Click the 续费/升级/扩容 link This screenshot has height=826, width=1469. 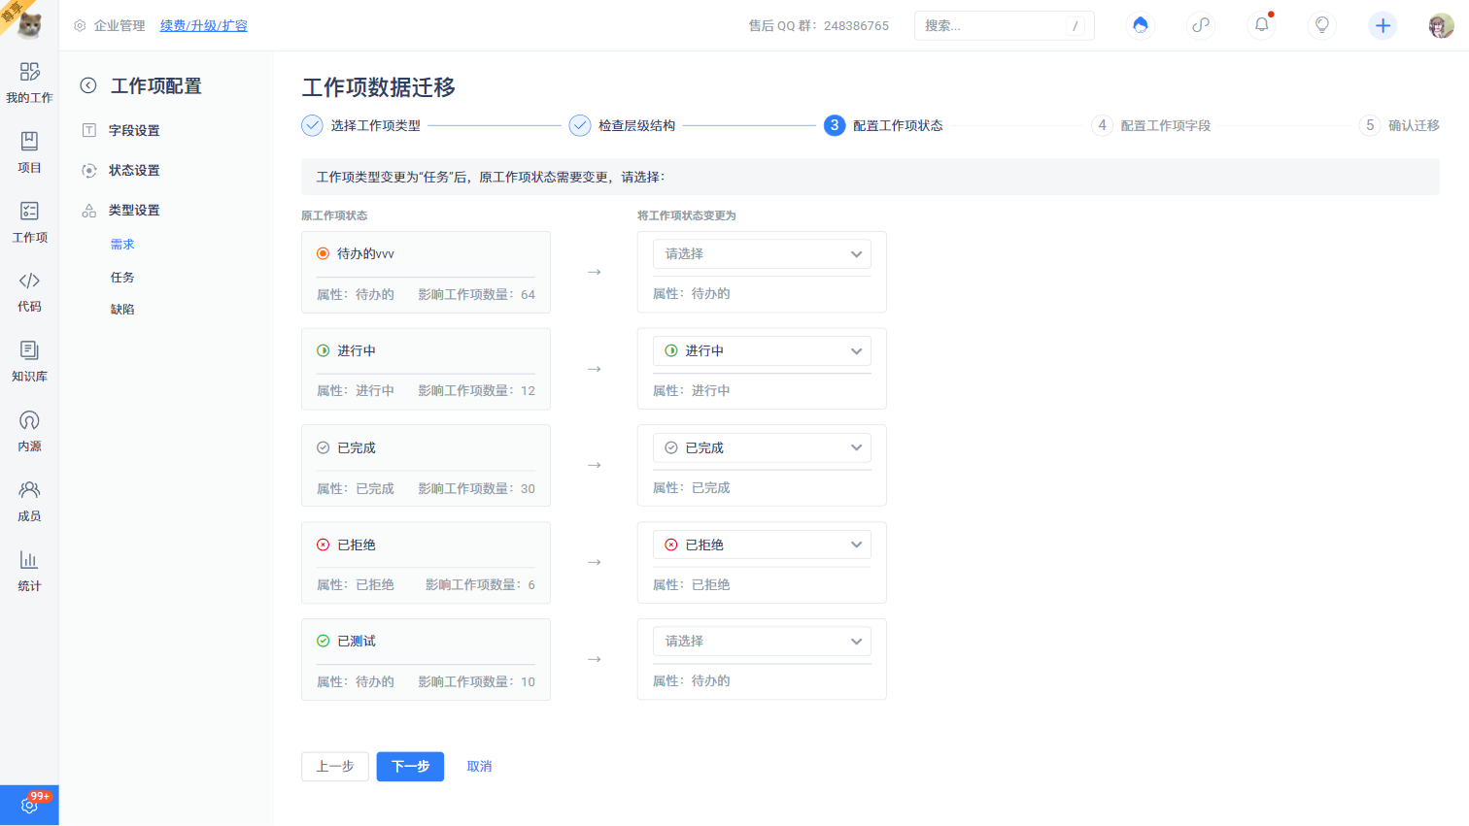(x=204, y=26)
